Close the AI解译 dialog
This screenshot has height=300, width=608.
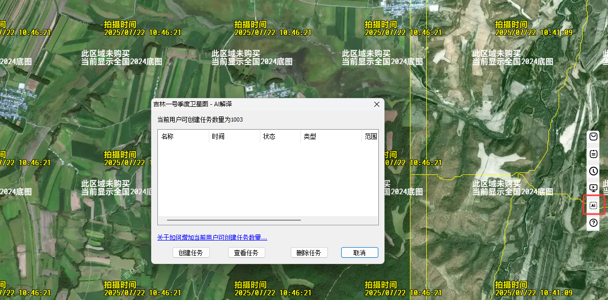(x=377, y=104)
